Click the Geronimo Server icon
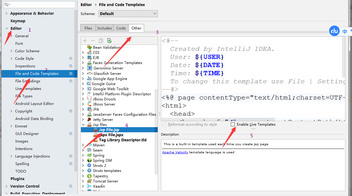 click(x=90, y=68)
